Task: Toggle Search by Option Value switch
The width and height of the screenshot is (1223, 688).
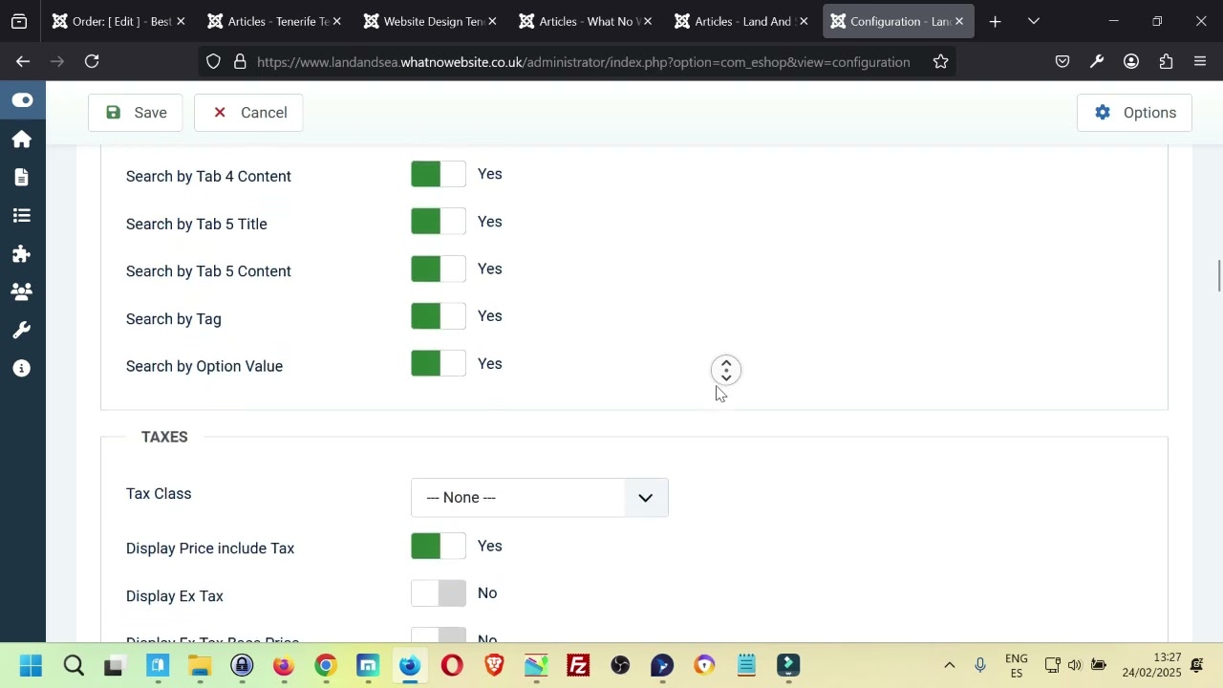Action: 439,364
